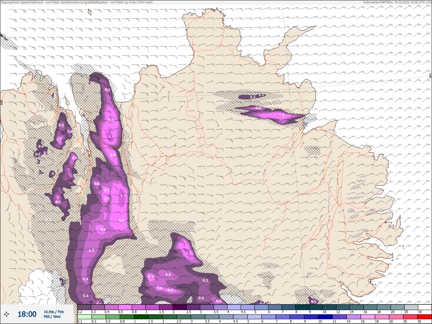Pick snow legend swatch starting at 3.5
The image size is (432, 324).
[x=221, y=307]
